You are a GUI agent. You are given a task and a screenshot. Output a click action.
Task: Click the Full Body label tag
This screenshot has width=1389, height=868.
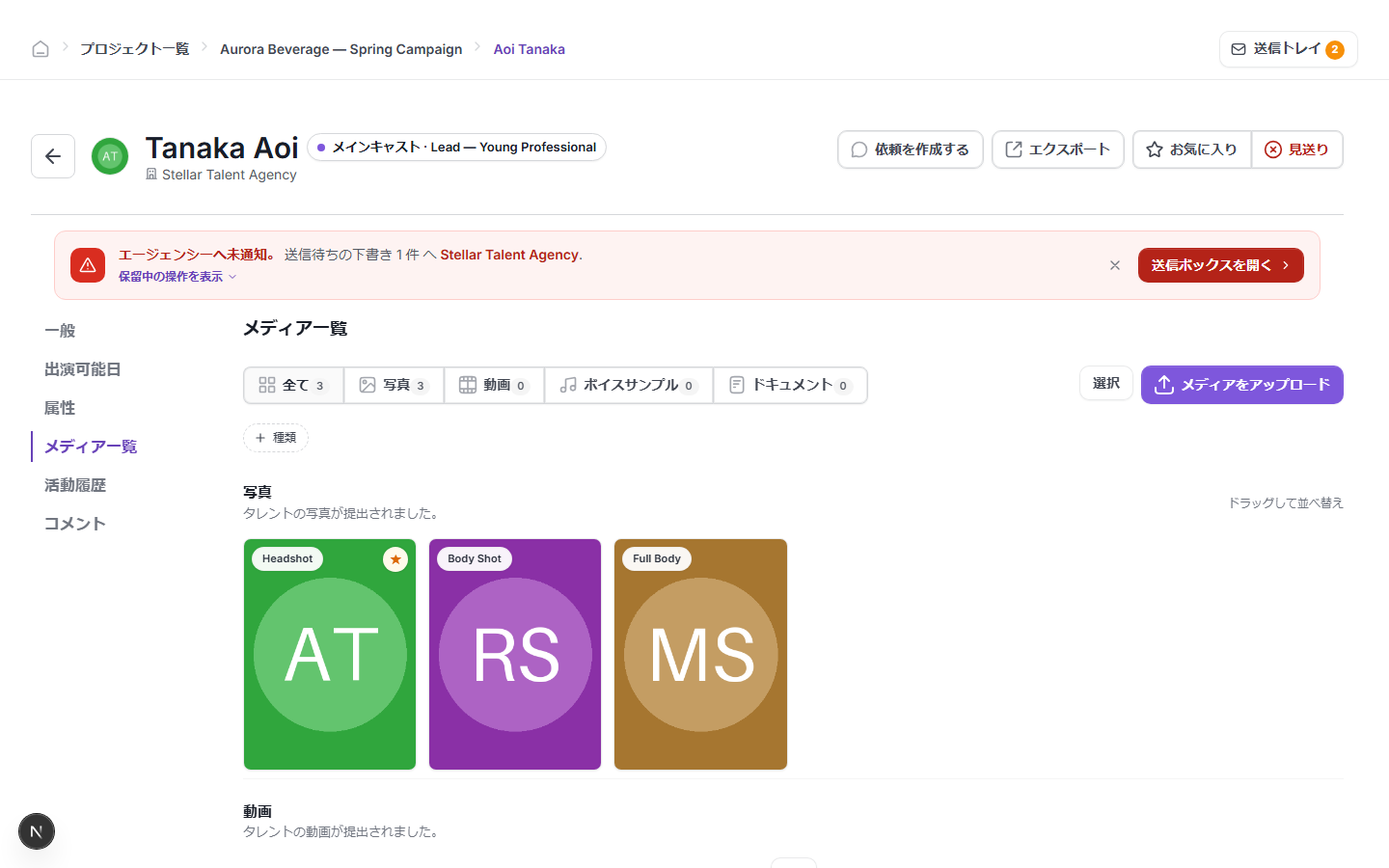pyautogui.click(x=657, y=559)
